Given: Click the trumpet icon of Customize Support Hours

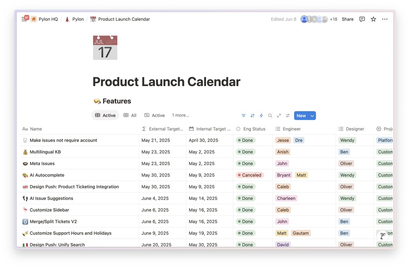Looking at the screenshot, I should coord(25,233).
